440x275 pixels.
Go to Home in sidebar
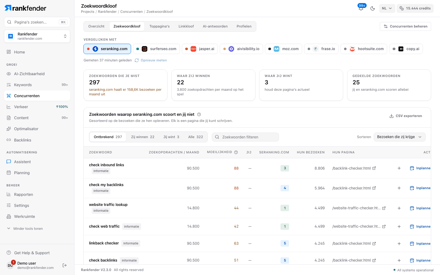click(x=37, y=52)
